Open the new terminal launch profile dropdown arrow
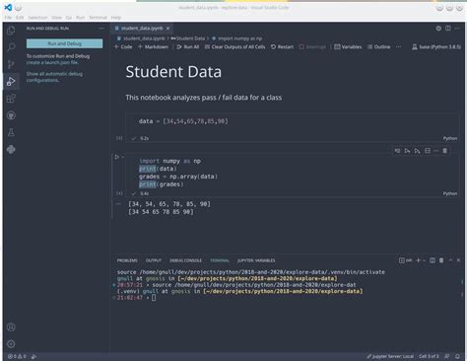 point(424,260)
